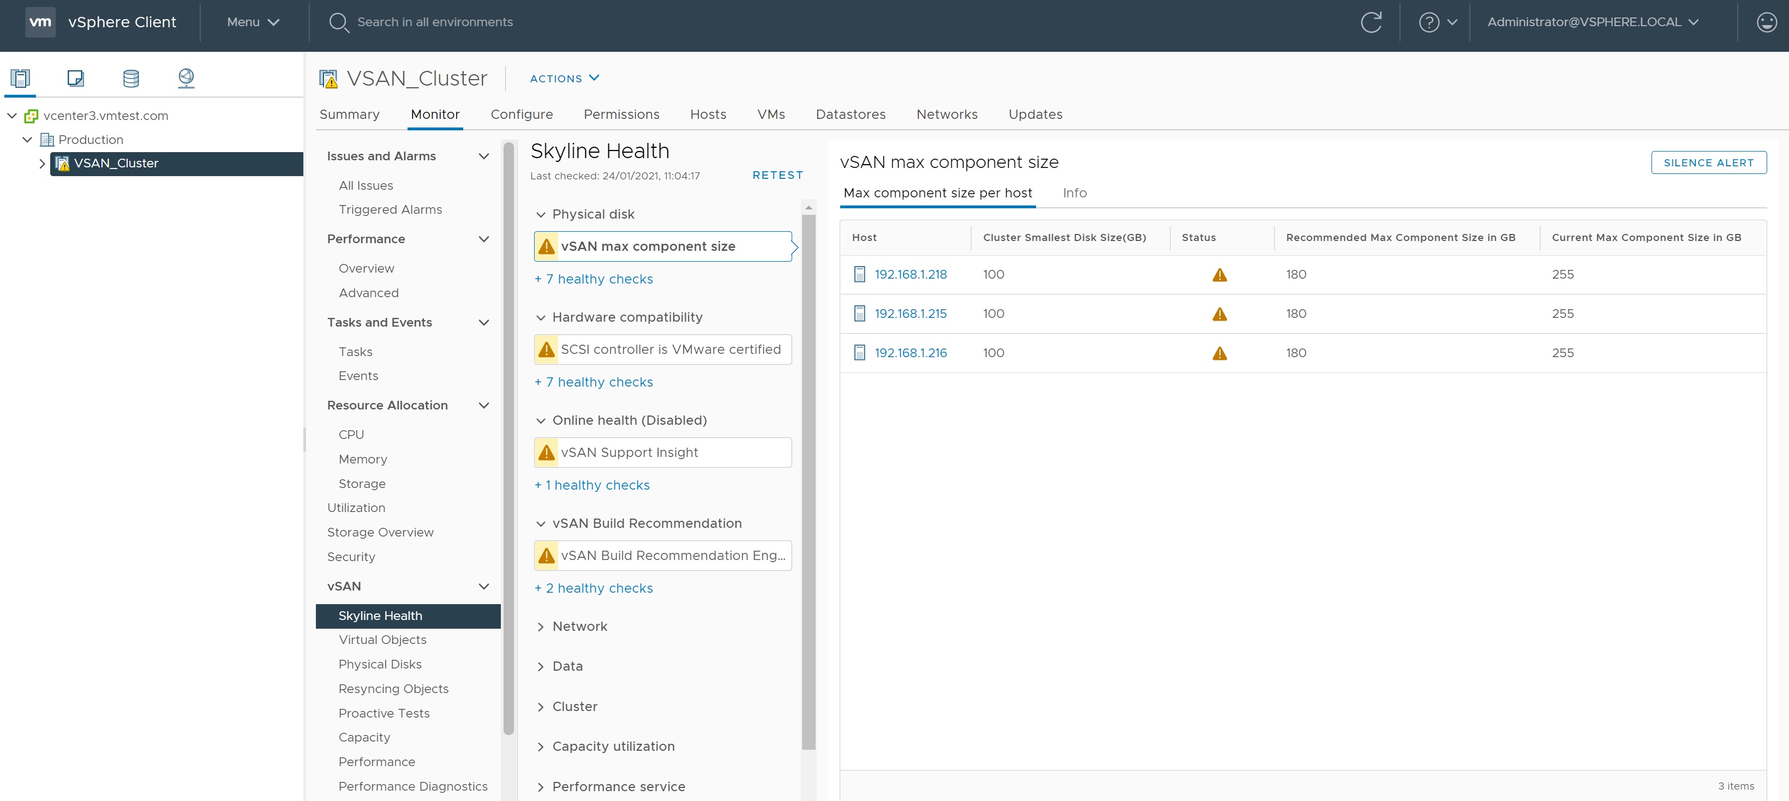The width and height of the screenshot is (1789, 801).
Task: Select Physical Disks under vSAN
Action: pos(380,664)
